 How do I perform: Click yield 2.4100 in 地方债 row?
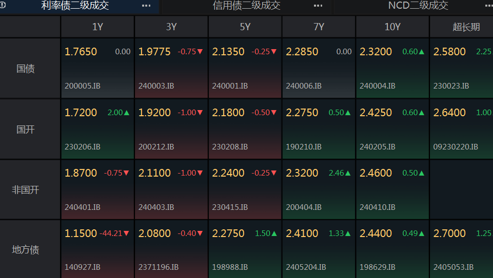pos(302,233)
